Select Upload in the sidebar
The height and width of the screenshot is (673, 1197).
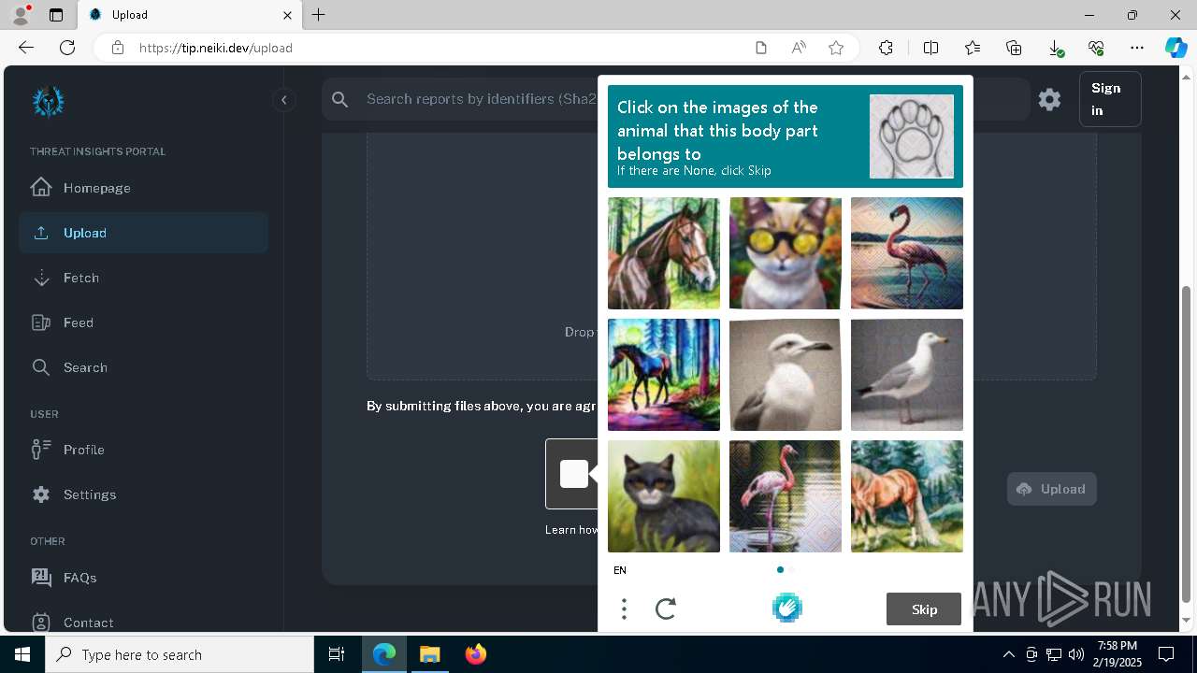[143, 233]
